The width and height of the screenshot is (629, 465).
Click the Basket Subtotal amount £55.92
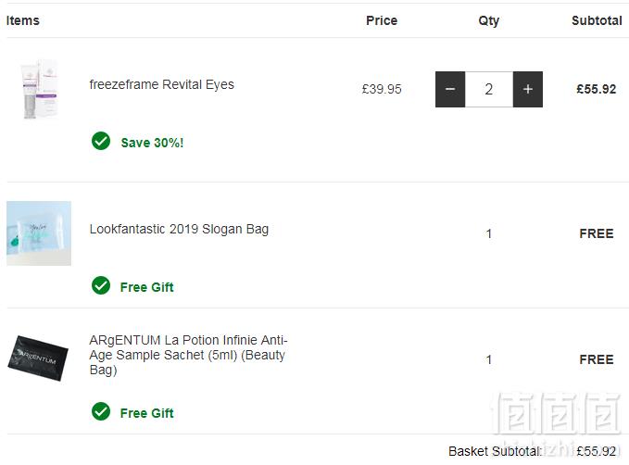pyautogui.click(x=596, y=451)
